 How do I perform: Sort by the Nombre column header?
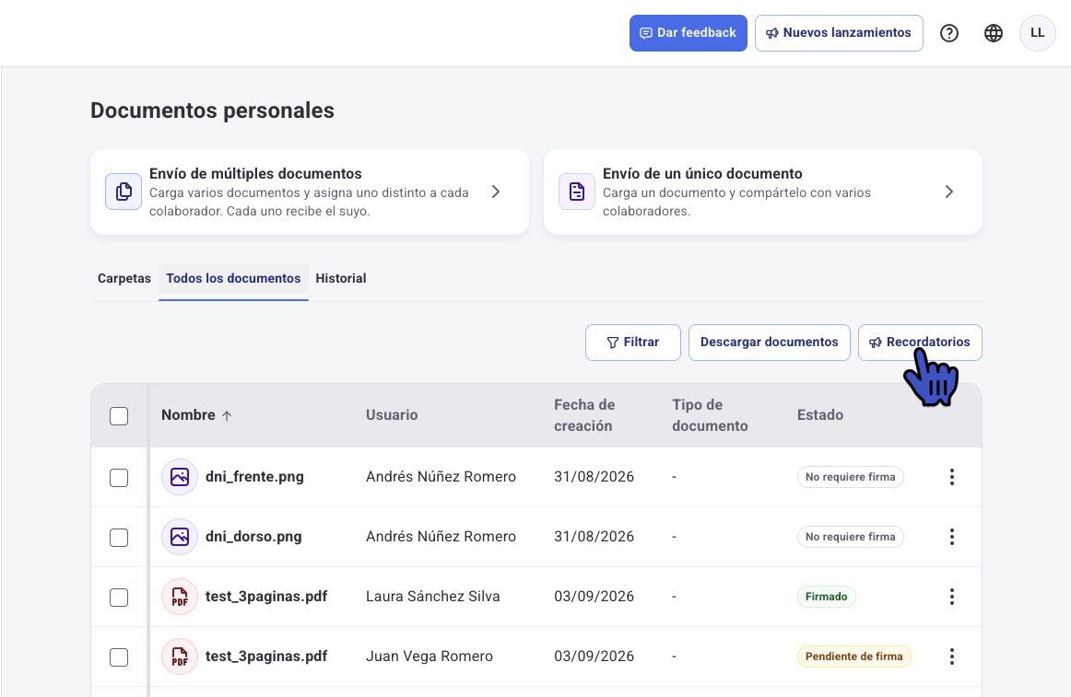pyautogui.click(x=188, y=415)
